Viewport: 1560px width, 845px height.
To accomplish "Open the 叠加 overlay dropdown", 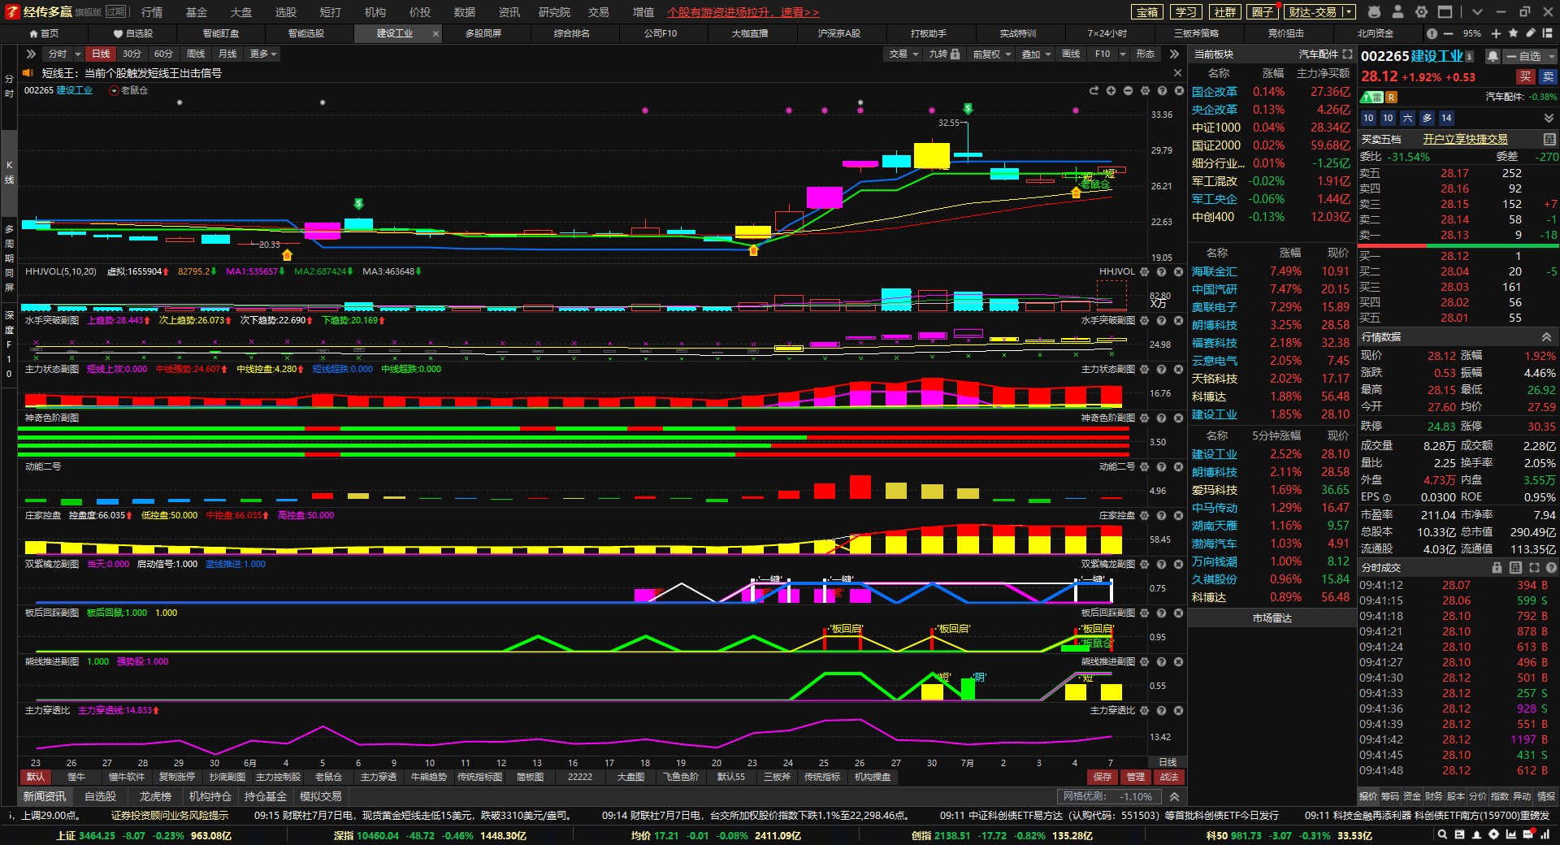I will point(1035,54).
